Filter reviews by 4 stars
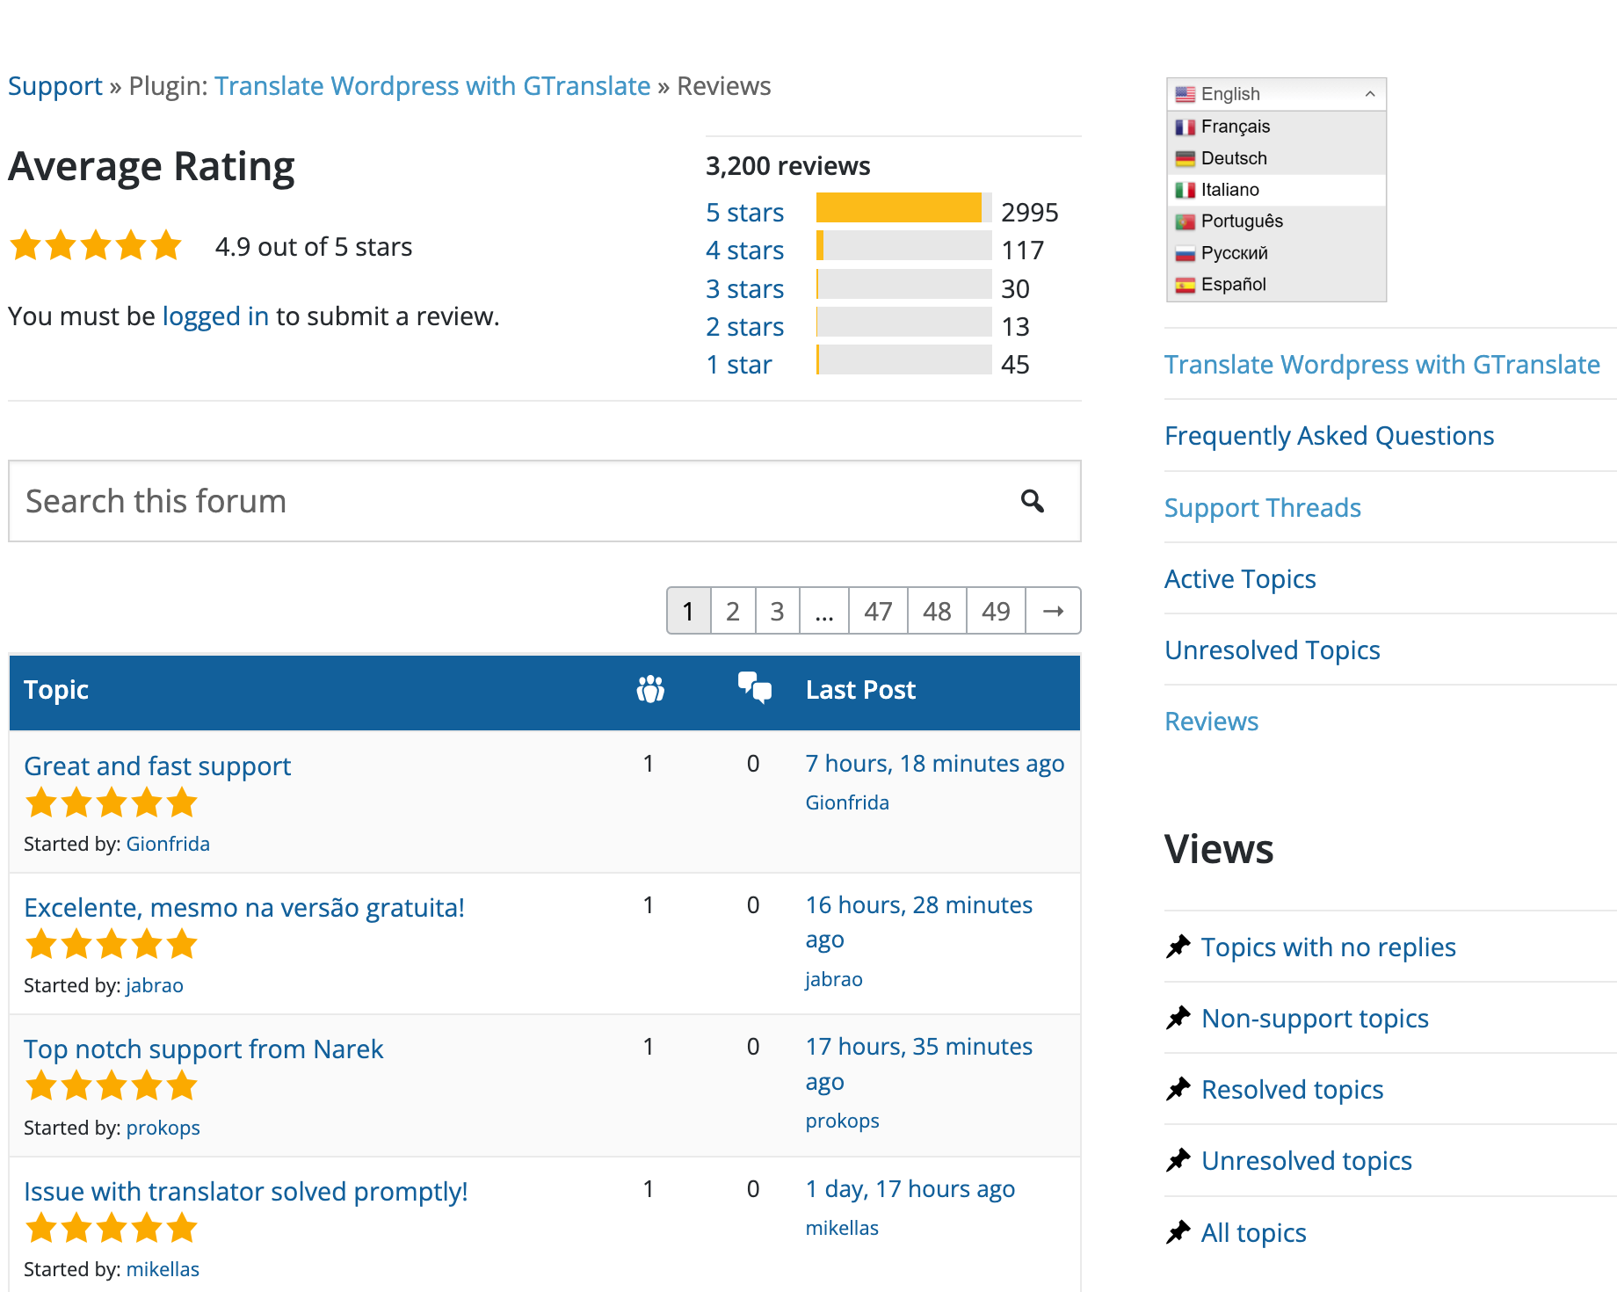This screenshot has height=1292, width=1617. tap(744, 250)
